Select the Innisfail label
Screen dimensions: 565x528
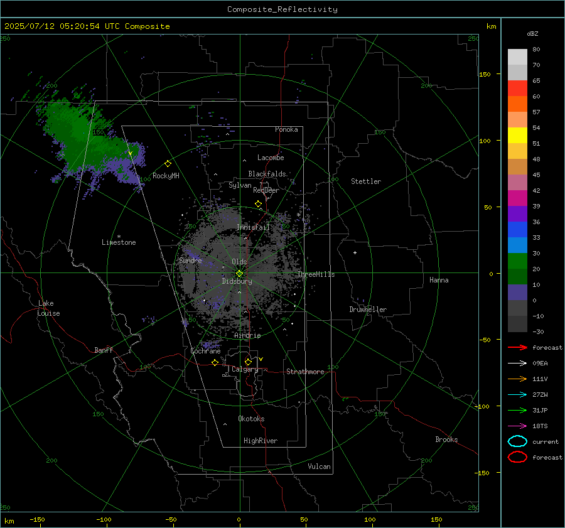[x=253, y=227]
